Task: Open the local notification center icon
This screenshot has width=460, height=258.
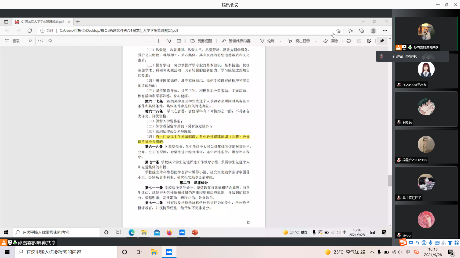Action: click(451, 252)
